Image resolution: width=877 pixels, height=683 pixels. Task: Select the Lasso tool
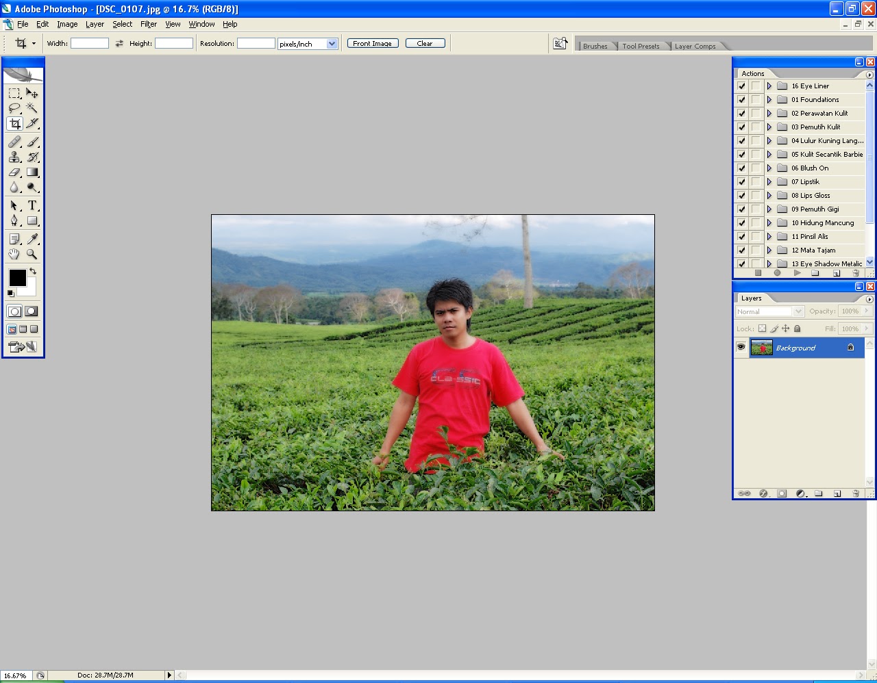14,108
